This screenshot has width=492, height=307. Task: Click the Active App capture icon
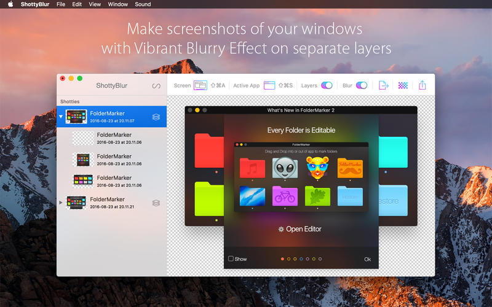click(269, 85)
